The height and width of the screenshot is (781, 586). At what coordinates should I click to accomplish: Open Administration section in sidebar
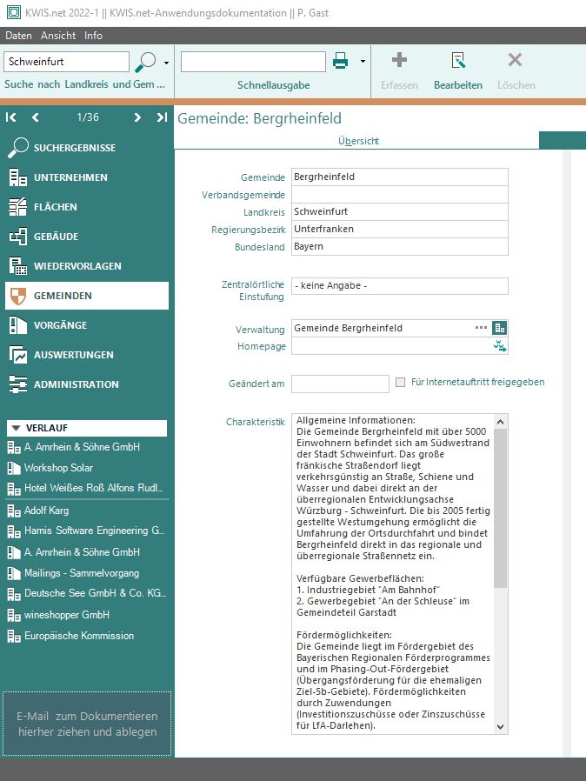point(87,384)
